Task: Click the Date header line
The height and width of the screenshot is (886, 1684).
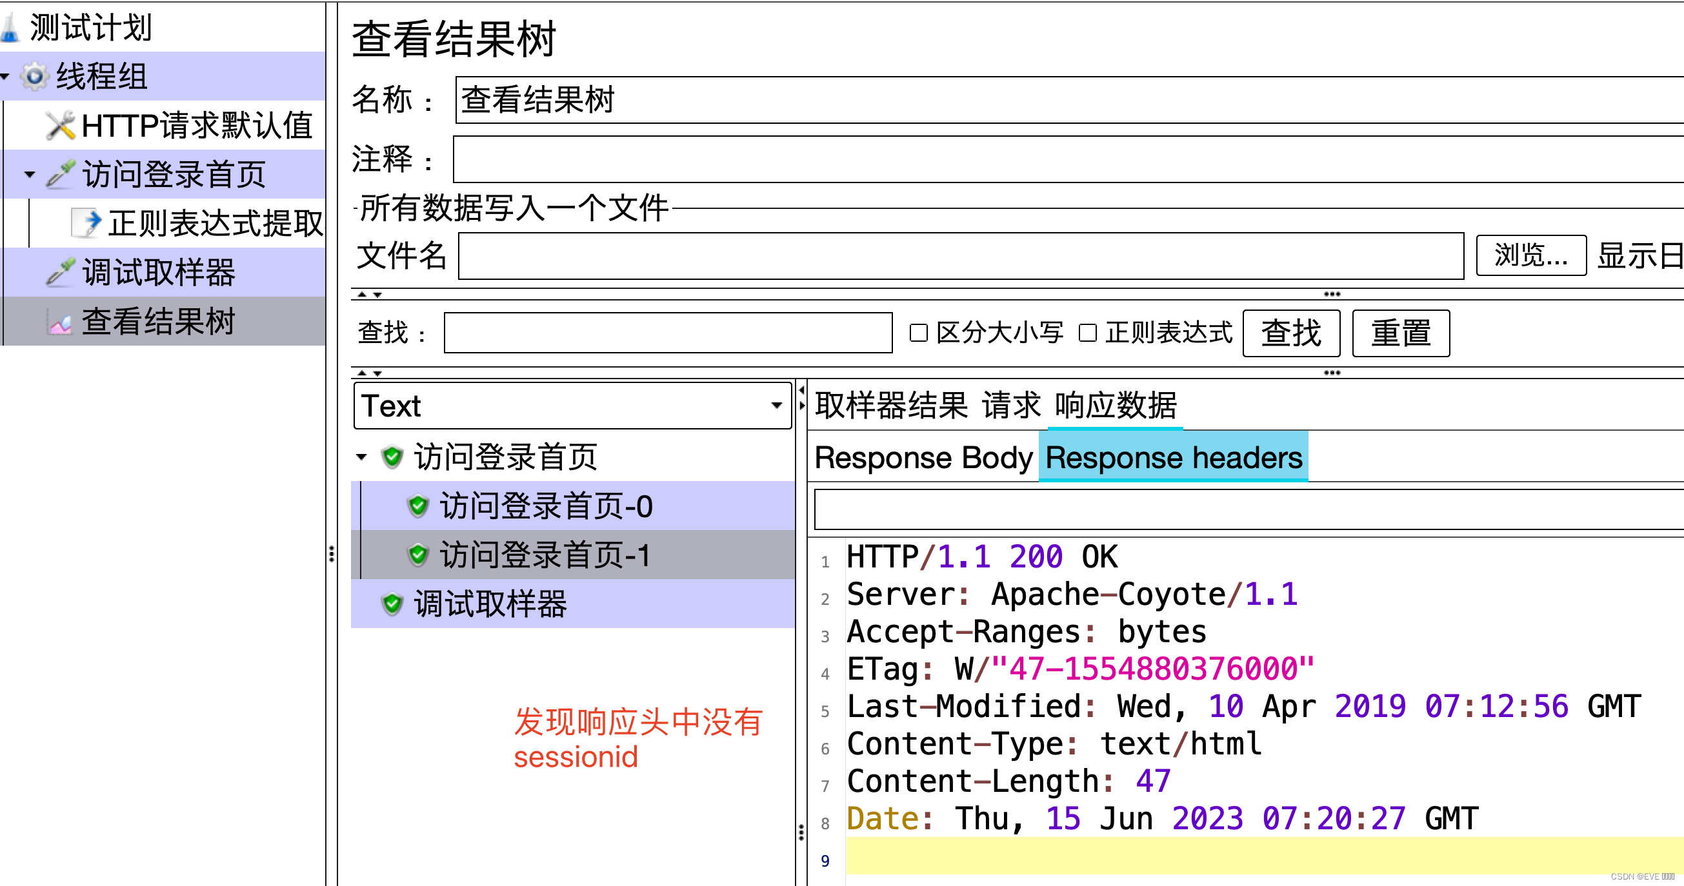Action: [x=1162, y=819]
